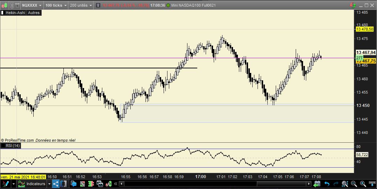Click the keyboard toolbar toggle icon

pyautogui.click(x=372, y=184)
